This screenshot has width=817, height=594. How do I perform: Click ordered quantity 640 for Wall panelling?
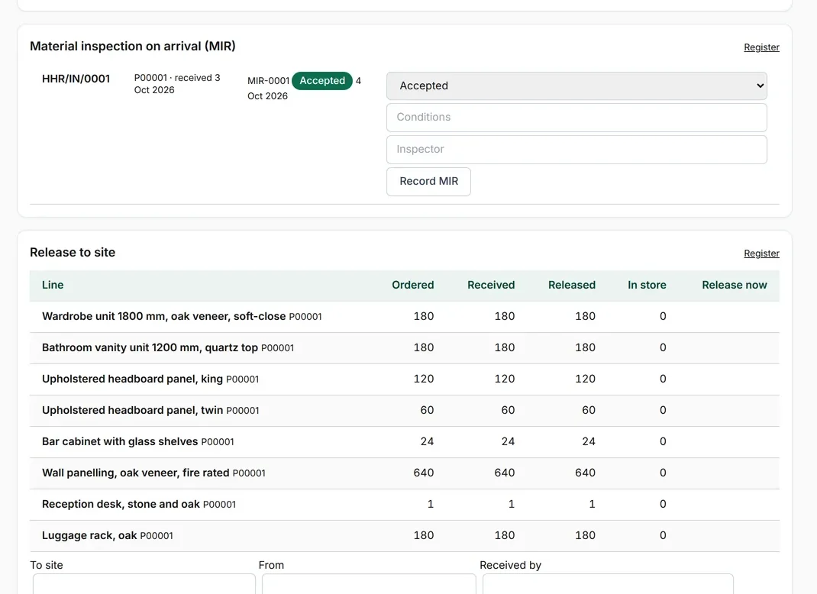pyautogui.click(x=424, y=473)
